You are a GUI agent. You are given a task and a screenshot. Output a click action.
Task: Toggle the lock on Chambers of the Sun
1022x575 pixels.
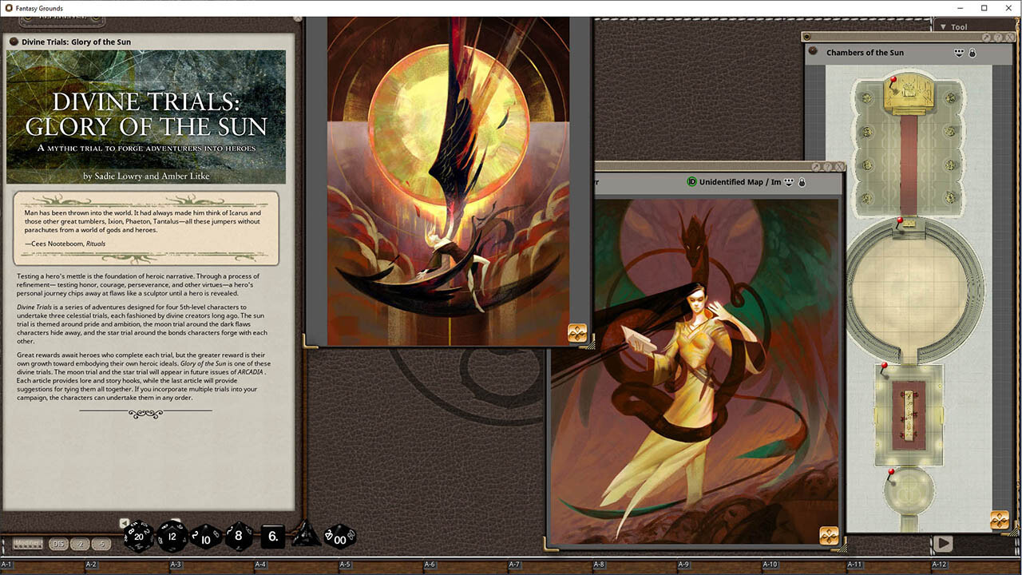pyautogui.click(x=972, y=53)
